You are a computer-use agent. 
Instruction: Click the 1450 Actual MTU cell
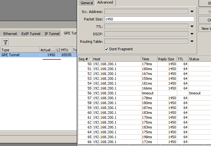pos(48,55)
